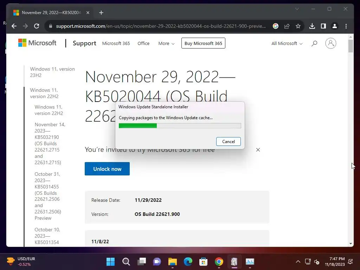
Task: View site information via the lock icon
Action: [51, 26]
